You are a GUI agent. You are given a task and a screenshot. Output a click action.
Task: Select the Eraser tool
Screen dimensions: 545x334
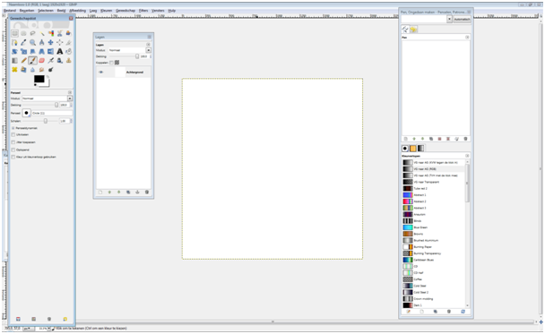click(42, 60)
